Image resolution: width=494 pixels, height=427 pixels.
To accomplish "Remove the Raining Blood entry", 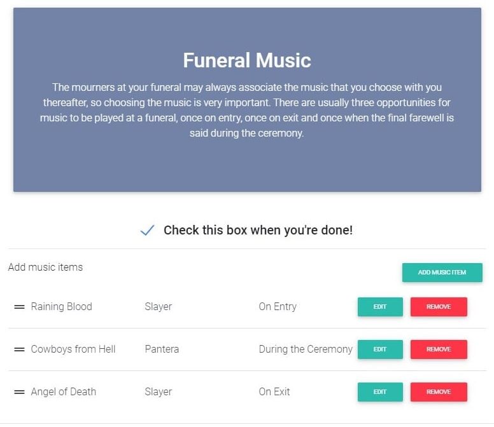I will (439, 307).
